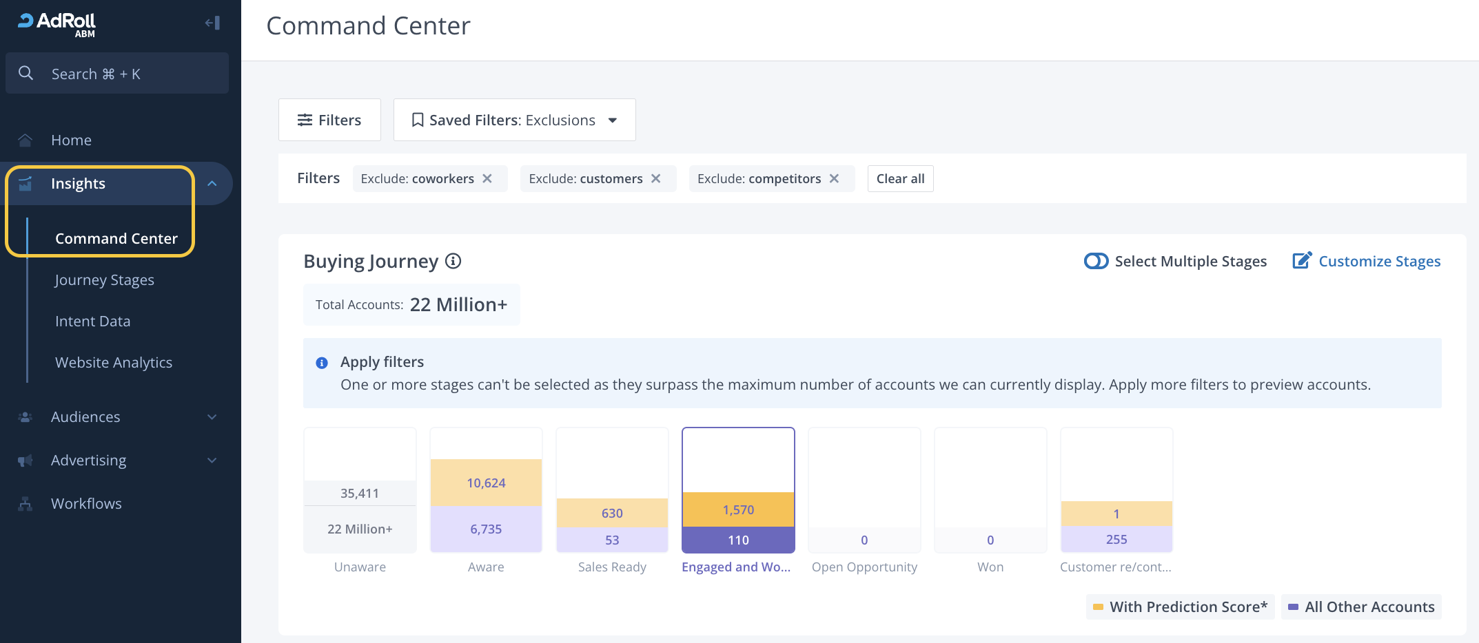Viewport: 1479px width, 643px height.
Task: Click the AdRoll ABM logo
Action: tap(57, 24)
